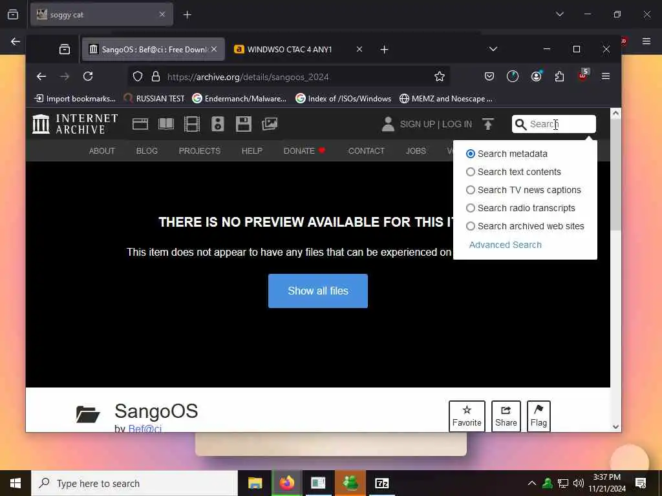Click the magnifier icon in the search box
Viewport: 662px width, 496px height.
[x=520, y=125]
